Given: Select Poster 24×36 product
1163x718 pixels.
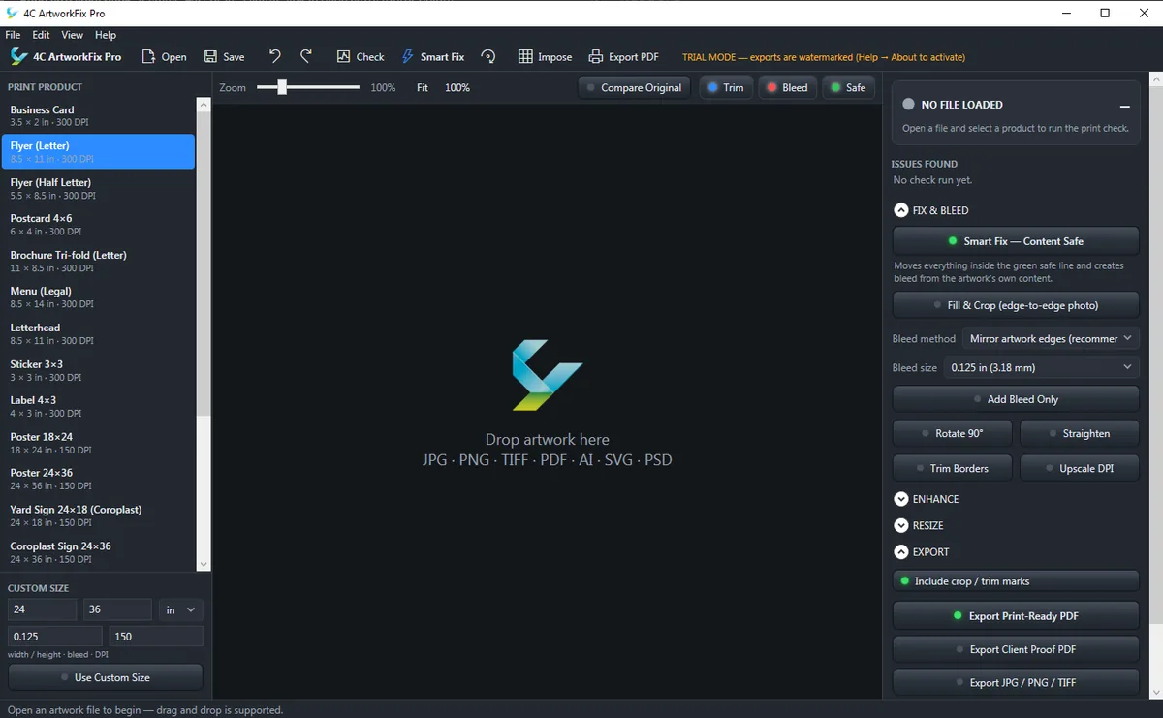Looking at the screenshot, I should point(98,479).
